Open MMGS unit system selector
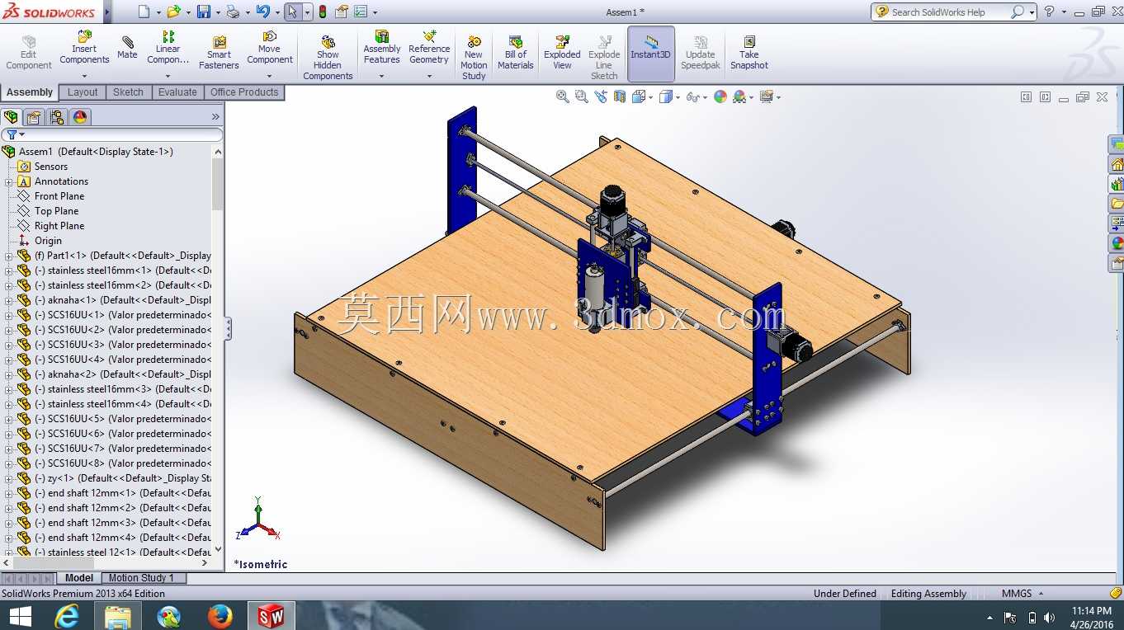The image size is (1124, 630). click(1022, 593)
